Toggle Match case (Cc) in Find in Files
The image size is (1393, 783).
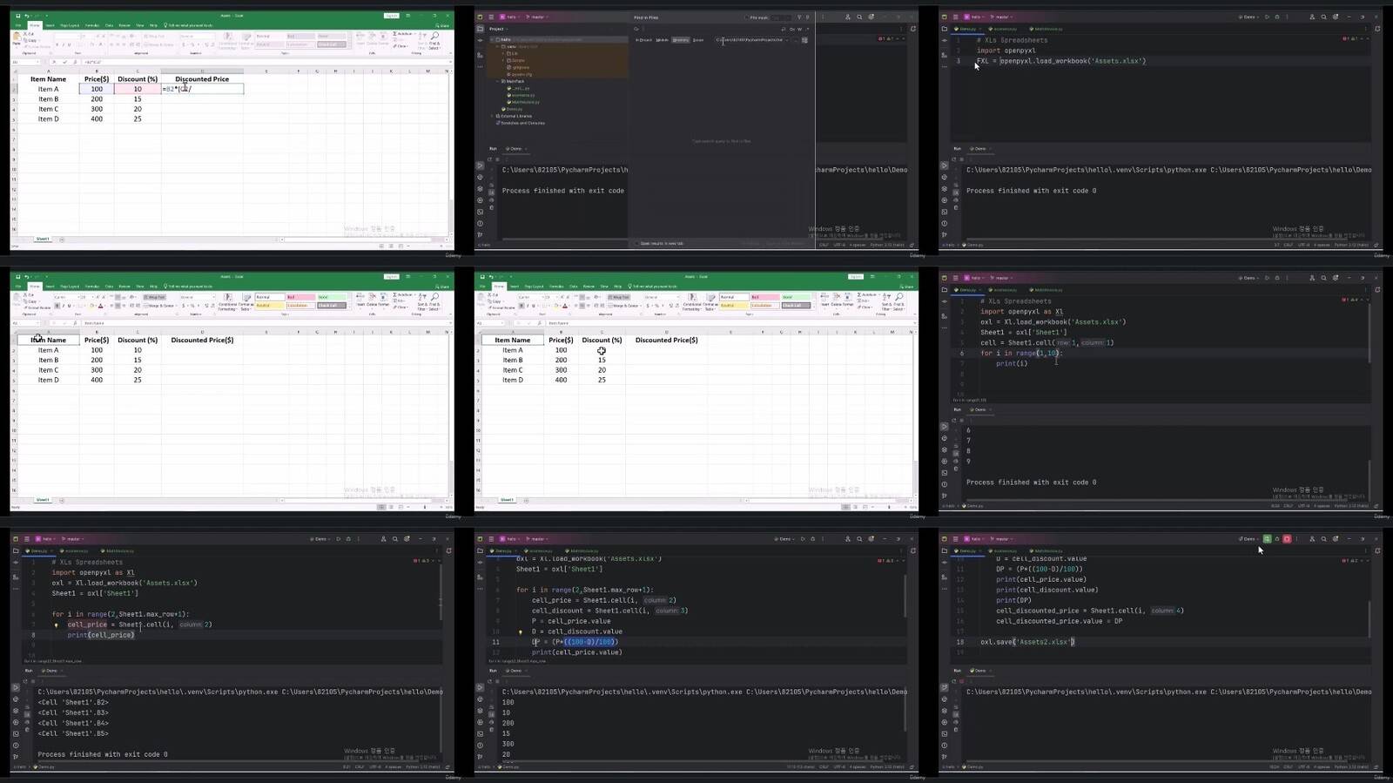pyautogui.click(x=791, y=29)
